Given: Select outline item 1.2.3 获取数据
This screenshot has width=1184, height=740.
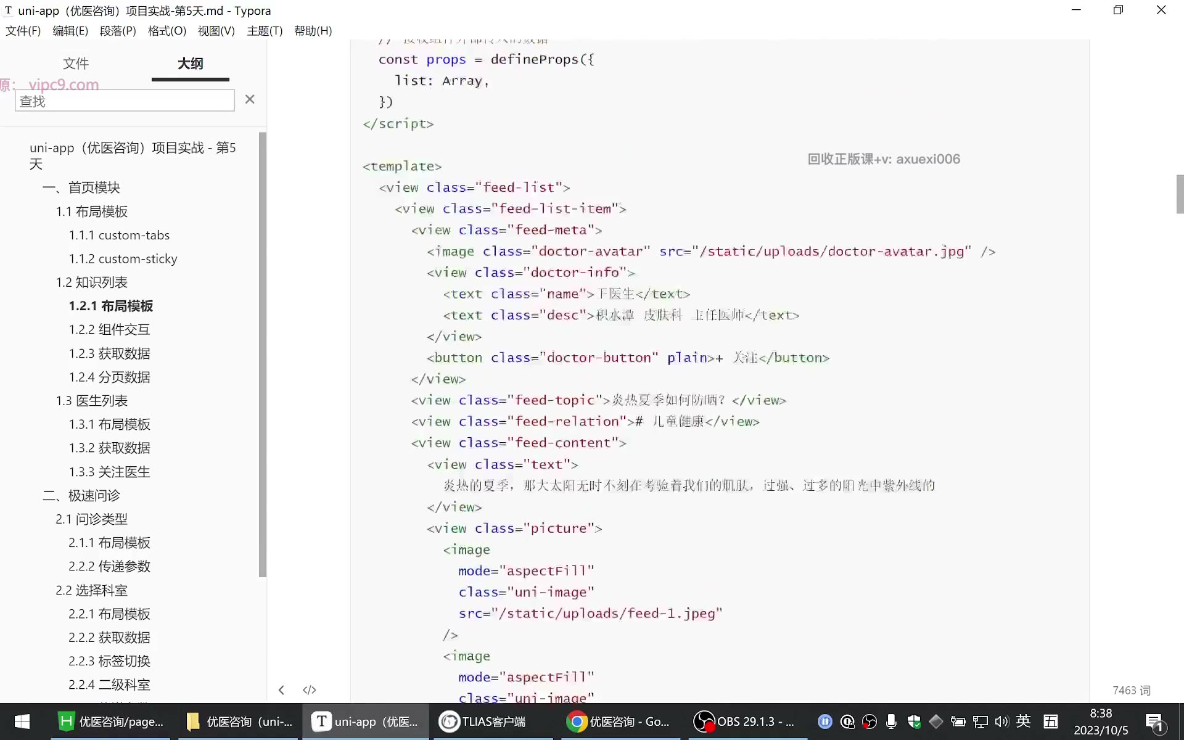Looking at the screenshot, I should point(110,353).
